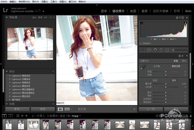Collapse the 导航器 navigator panel

[x=7, y=17]
